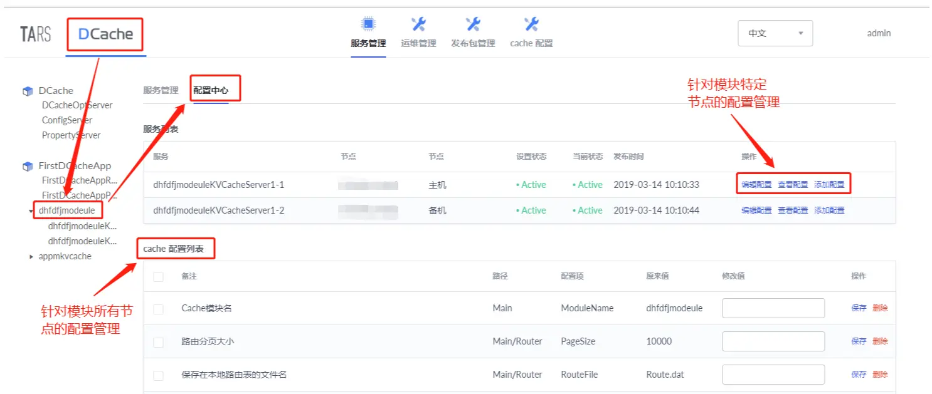Click the 发布包管理 wrench icon
932x394 pixels.
coord(473,24)
